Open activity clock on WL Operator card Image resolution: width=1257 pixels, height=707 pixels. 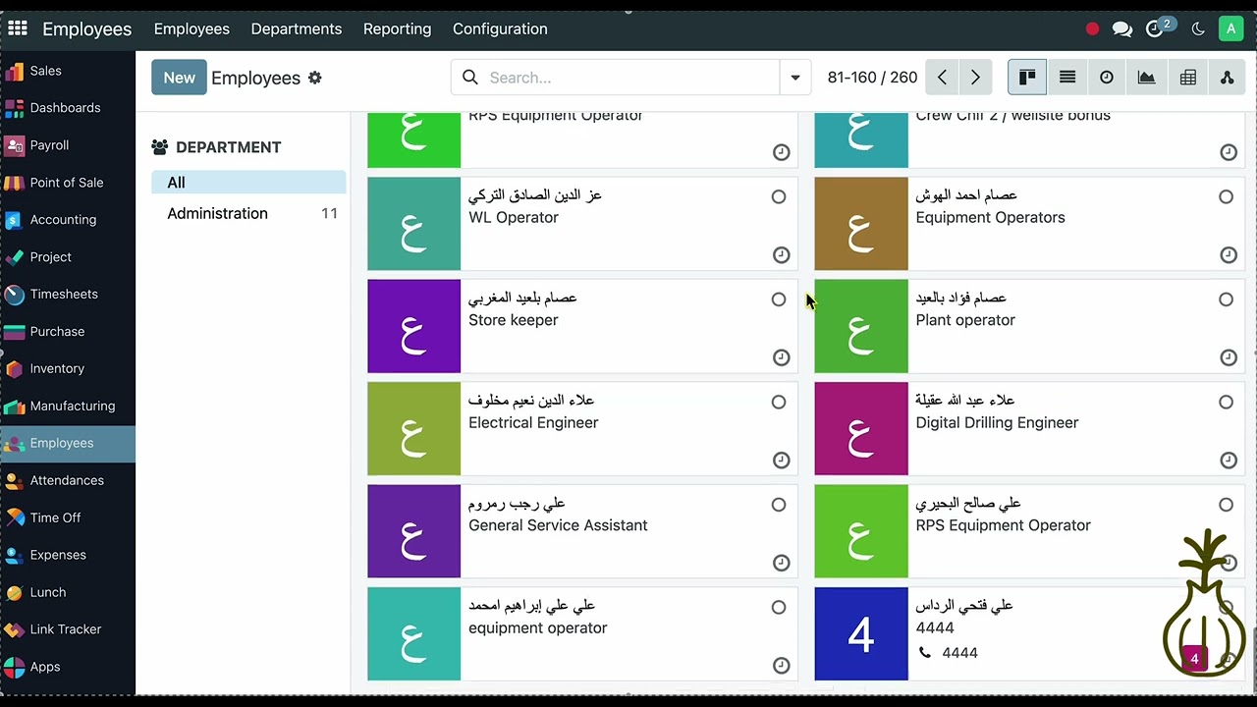(x=781, y=255)
